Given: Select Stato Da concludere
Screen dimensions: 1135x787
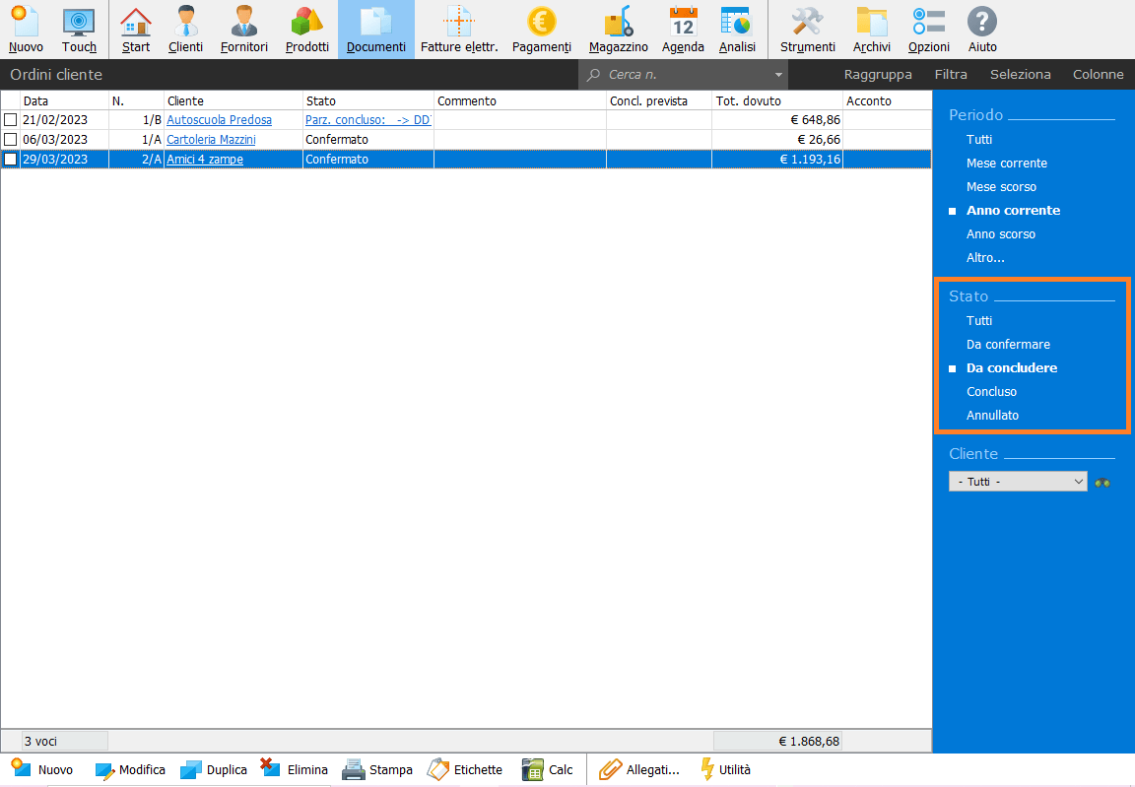Looking at the screenshot, I should (x=1011, y=368).
